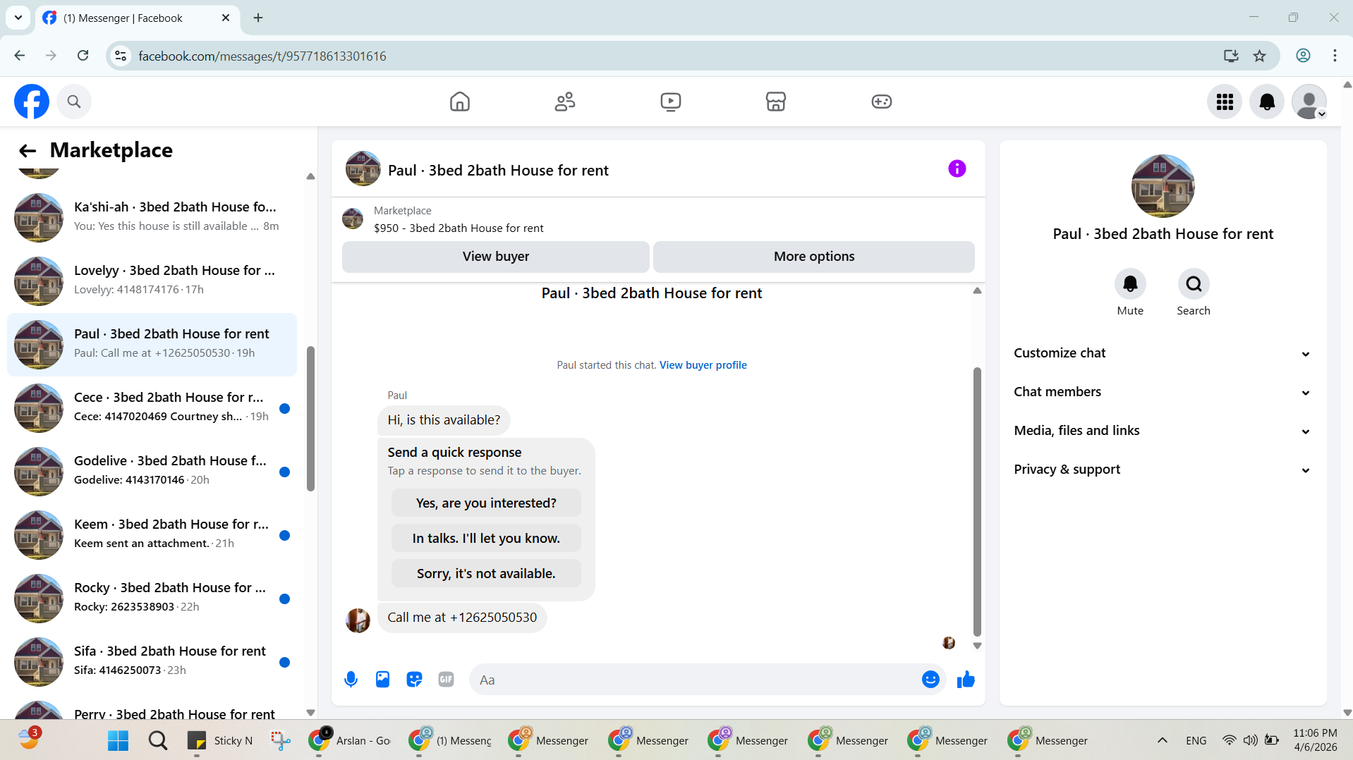Bookmark this page star icon
The image size is (1353, 760).
1260,56
